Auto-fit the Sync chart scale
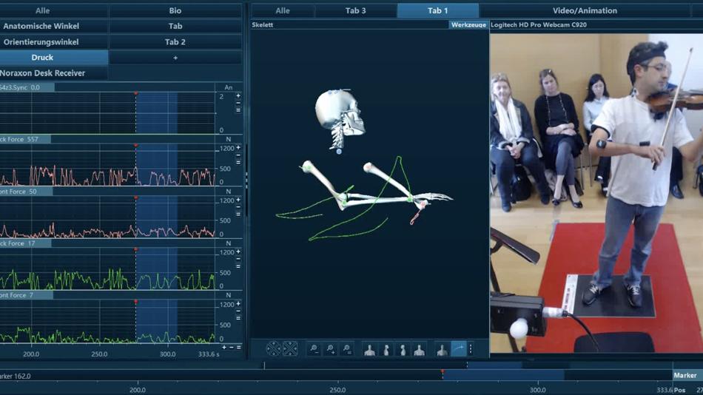The height and width of the screenshot is (395, 703). [238, 110]
